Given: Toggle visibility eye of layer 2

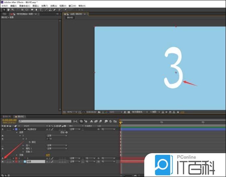Looking at the screenshot, I should point(3,158).
